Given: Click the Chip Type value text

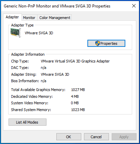Looking at the screenshot, I should (75, 61).
